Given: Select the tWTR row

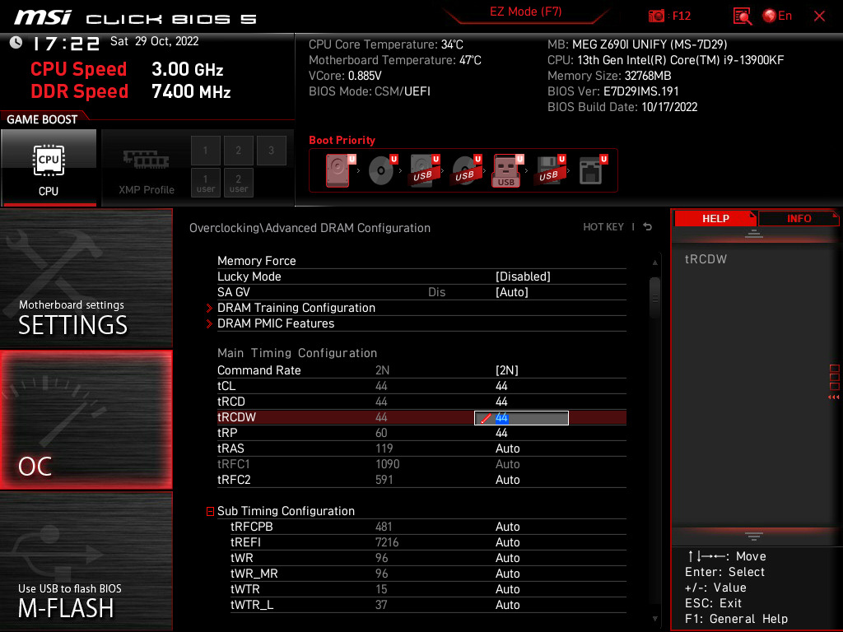Looking at the screenshot, I should (x=428, y=589).
